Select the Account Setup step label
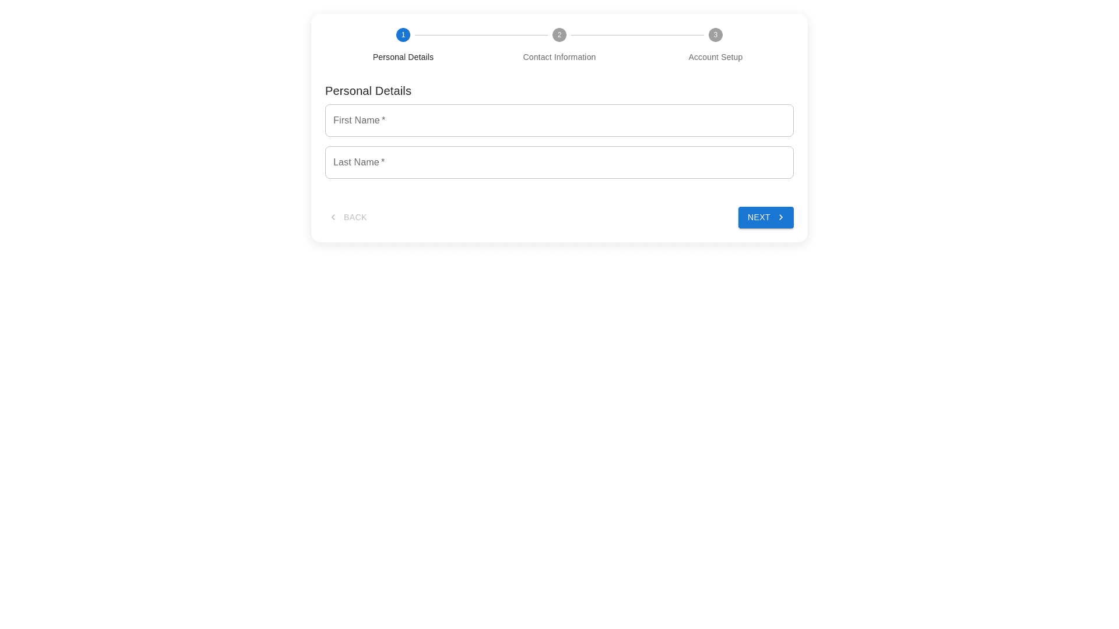1119x629 pixels. pyautogui.click(x=715, y=57)
